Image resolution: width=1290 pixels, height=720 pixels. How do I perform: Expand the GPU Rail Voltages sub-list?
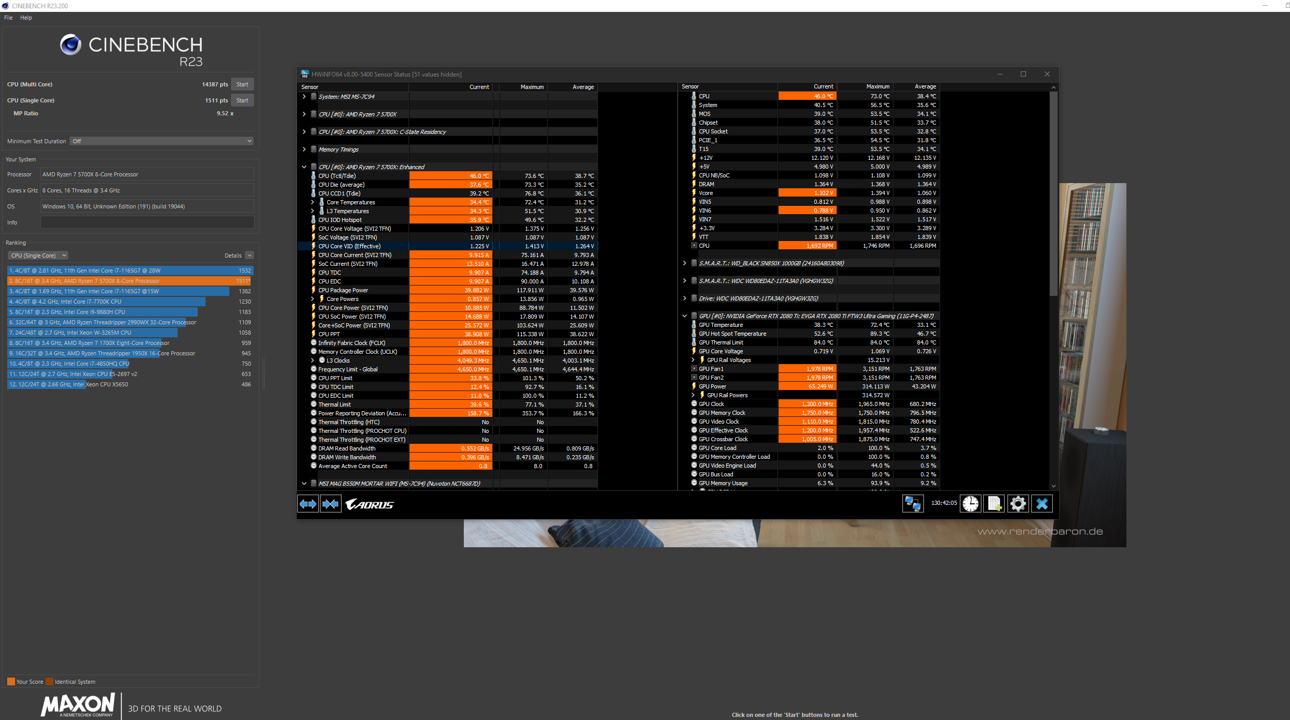[693, 360]
